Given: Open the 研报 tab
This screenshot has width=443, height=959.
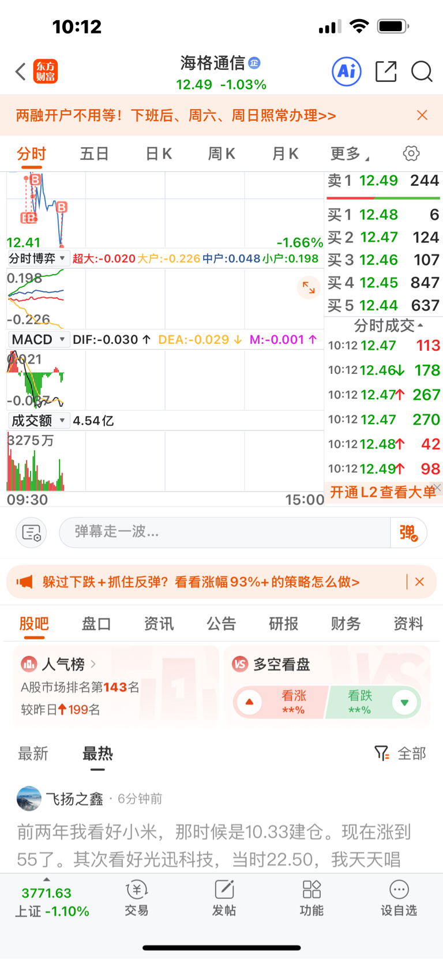Looking at the screenshot, I should coord(284,624).
